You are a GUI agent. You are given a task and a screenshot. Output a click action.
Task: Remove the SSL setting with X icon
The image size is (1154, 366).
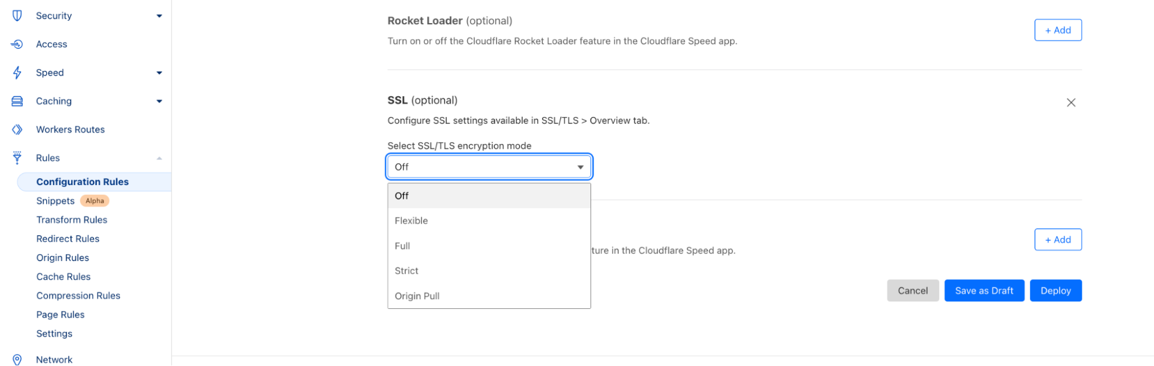coord(1071,103)
